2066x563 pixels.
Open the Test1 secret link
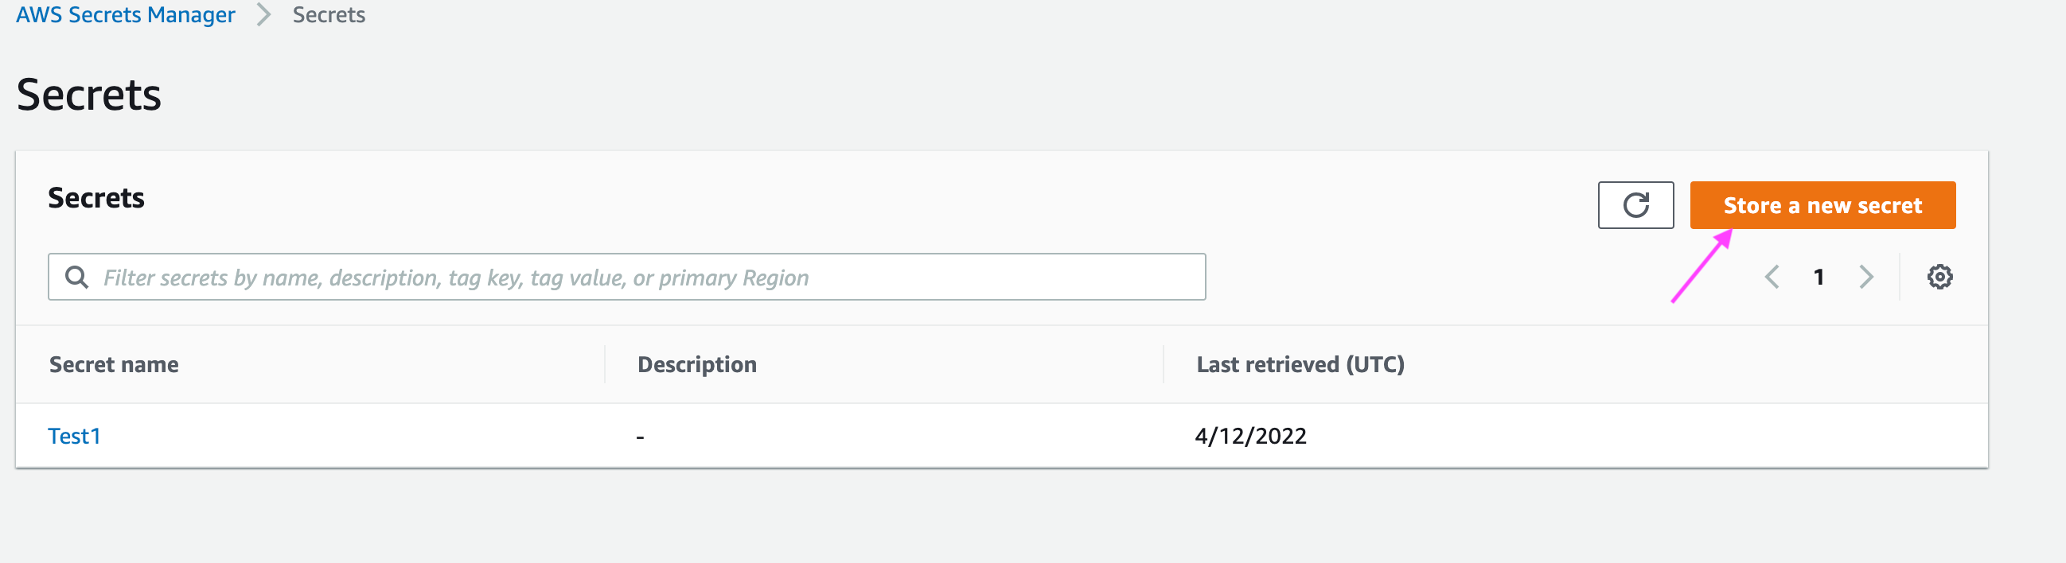[74, 436]
